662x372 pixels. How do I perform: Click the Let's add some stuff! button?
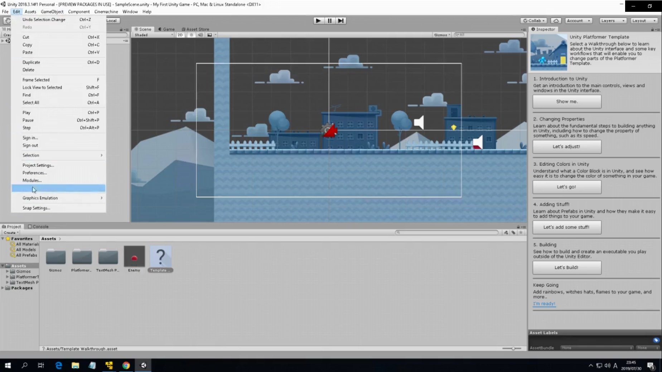567,227
